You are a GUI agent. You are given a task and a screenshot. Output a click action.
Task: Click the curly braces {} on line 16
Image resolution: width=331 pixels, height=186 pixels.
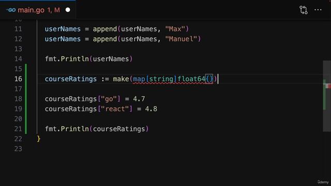tap(209, 79)
